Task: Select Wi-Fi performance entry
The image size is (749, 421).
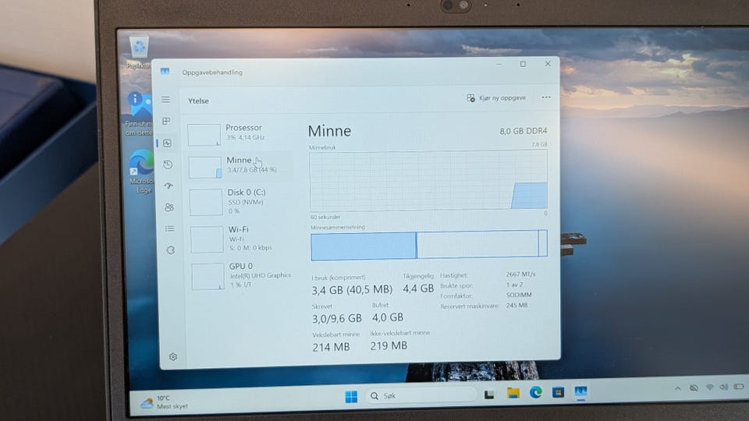Action: 240,239
